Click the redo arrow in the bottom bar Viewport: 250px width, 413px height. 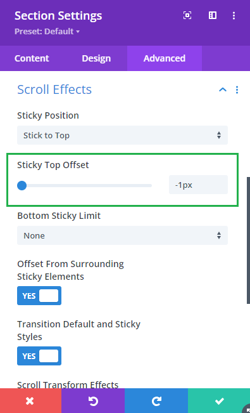point(156,401)
